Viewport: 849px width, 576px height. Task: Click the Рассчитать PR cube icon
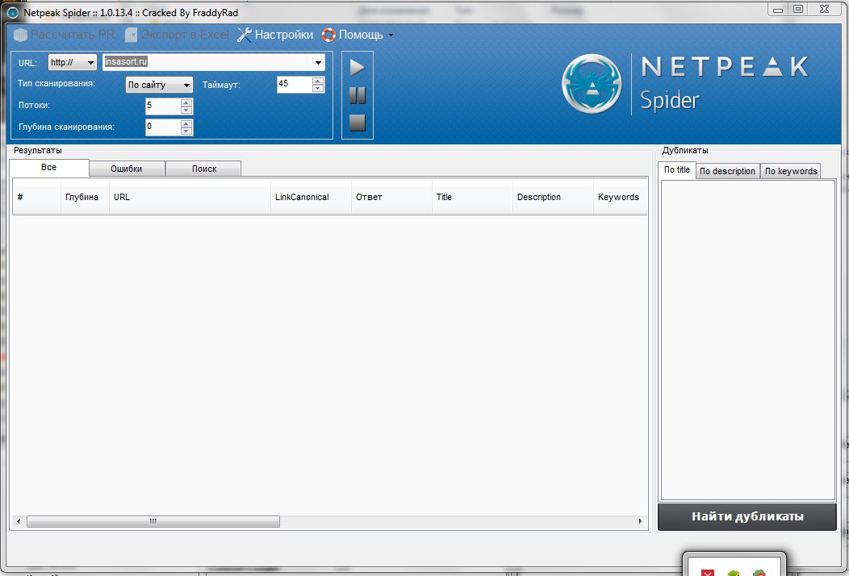pyautogui.click(x=20, y=35)
